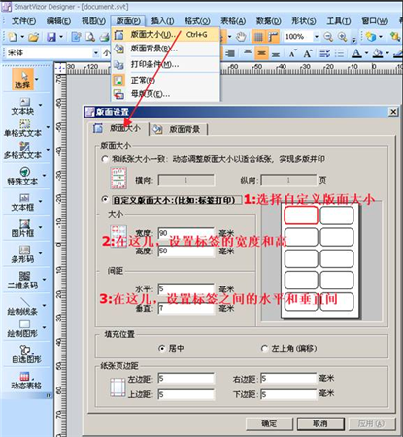Click the 应用(A) button
The height and width of the screenshot is (437, 403).
pos(372,423)
